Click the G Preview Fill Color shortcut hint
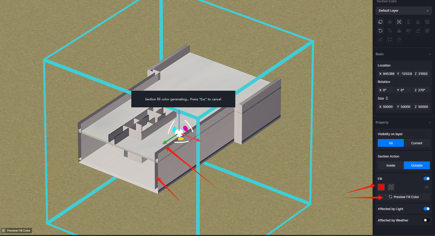 (16, 231)
